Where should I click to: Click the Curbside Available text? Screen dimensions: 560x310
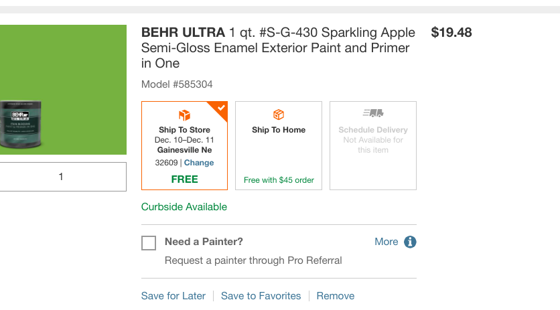click(184, 207)
